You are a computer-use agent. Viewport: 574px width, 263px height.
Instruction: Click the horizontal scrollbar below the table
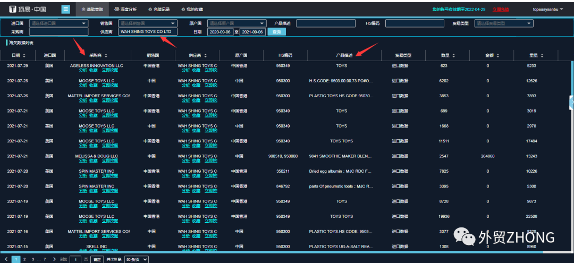tap(271, 252)
